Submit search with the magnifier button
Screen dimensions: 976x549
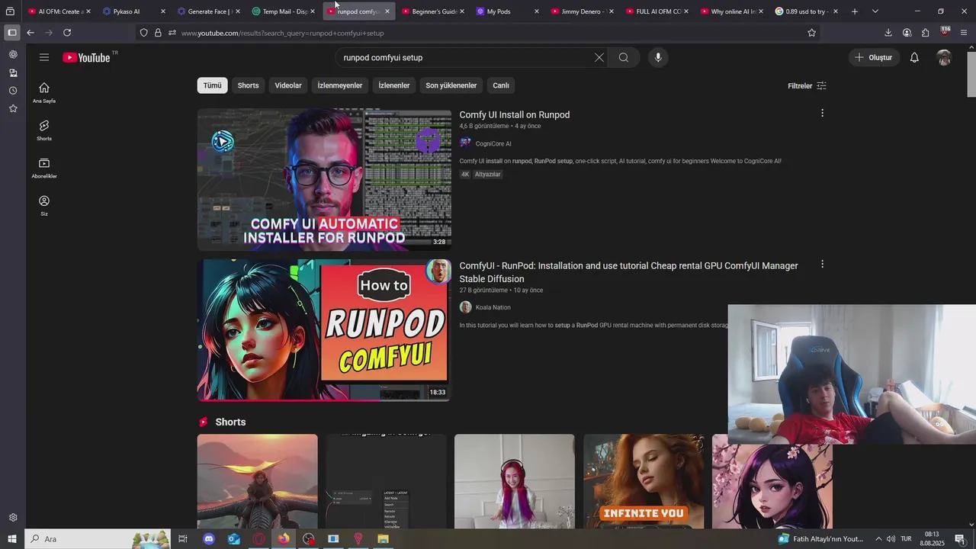pos(624,57)
